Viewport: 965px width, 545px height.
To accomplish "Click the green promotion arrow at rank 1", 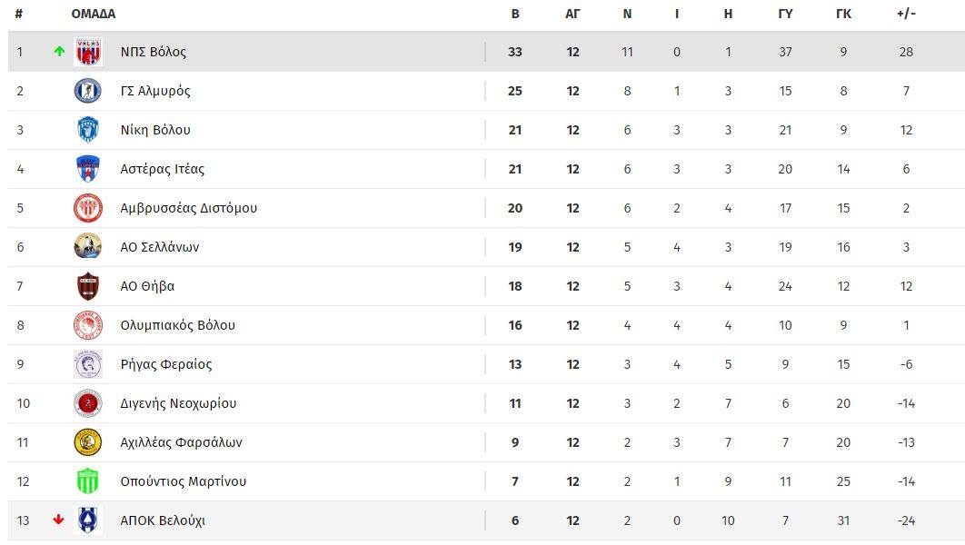I will click(59, 52).
